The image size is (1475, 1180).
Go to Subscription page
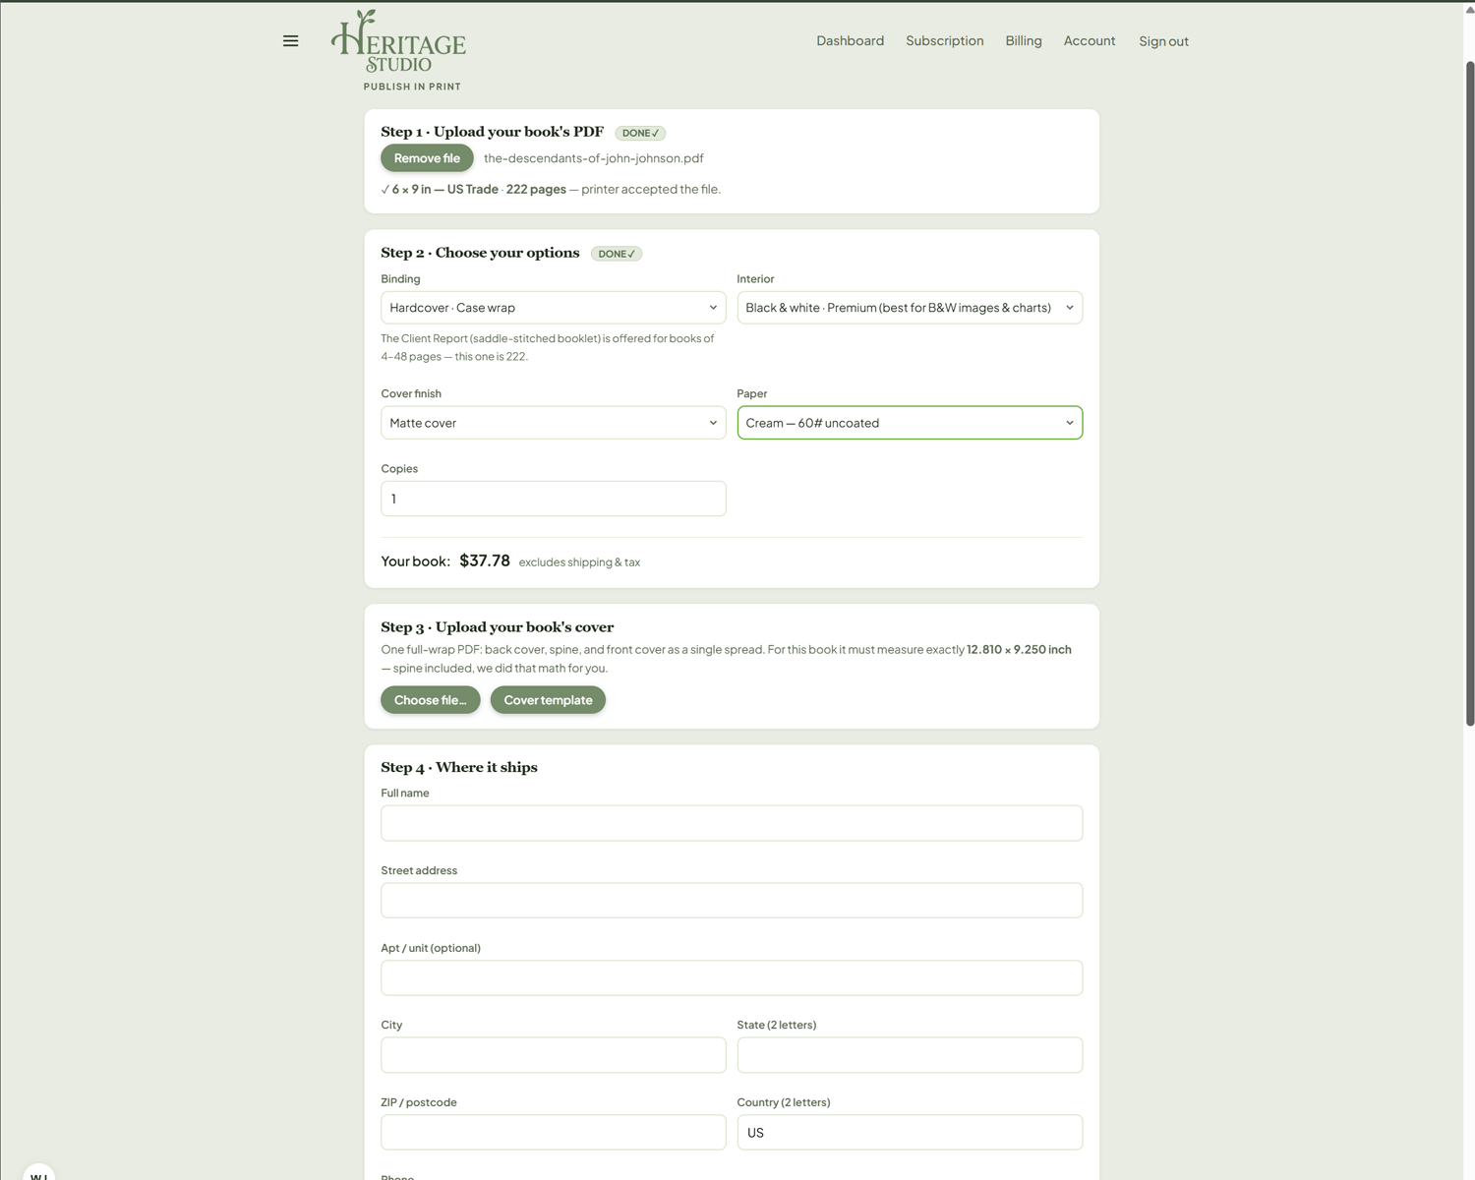[944, 40]
